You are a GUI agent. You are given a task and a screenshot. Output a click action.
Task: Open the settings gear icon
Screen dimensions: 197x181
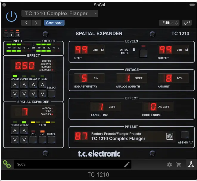coord(170,165)
